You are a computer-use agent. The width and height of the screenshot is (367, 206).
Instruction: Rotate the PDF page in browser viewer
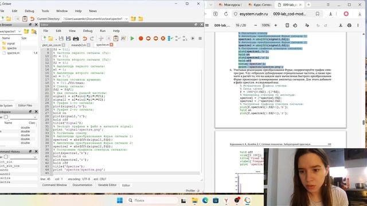tap(295, 25)
